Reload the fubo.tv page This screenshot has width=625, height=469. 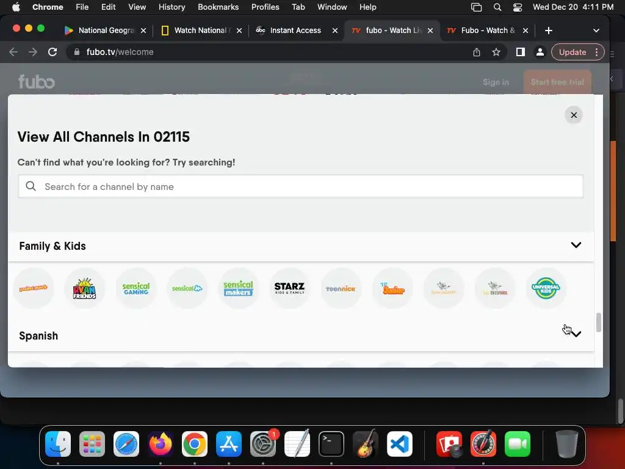(52, 52)
